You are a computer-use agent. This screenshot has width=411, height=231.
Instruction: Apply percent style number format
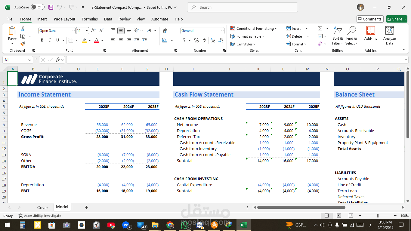pyautogui.click(x=196, y=40)
